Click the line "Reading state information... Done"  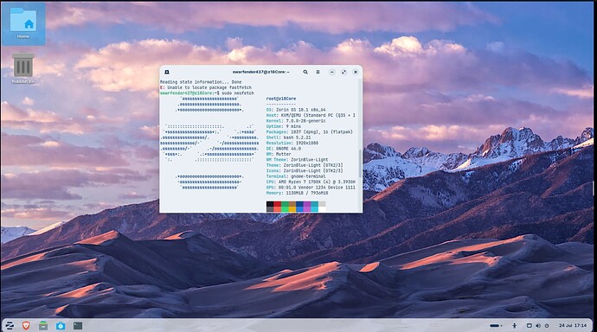point(201,82)
